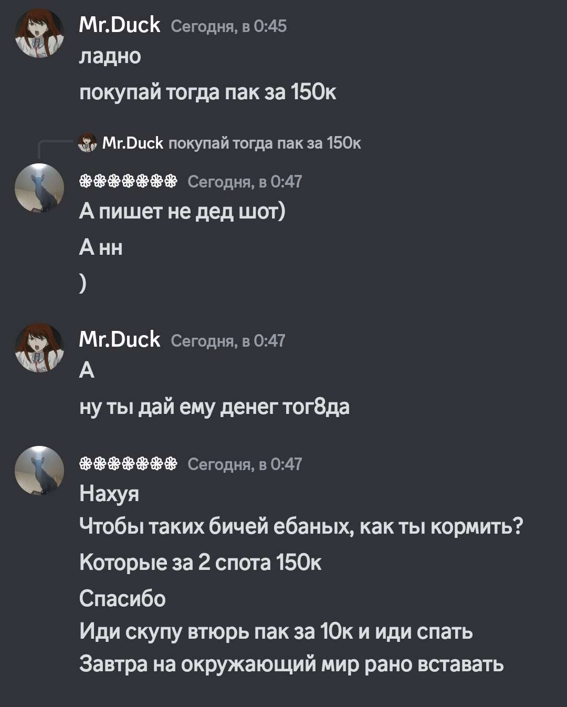This screenshot has width=567, height=707.
Task: Click the timestamp on Mr.Duck's 0:47 message
Action: click(228, 340)
